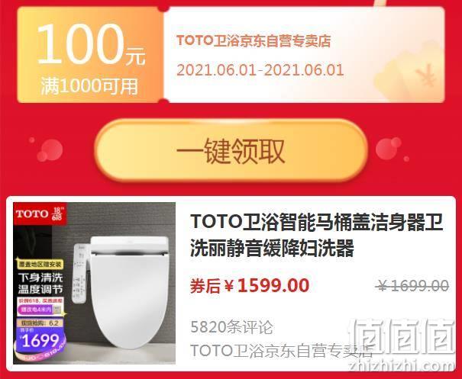This screenshot has height=379, width=462.
Task: Open the store name below the review count
Action: point(281,351)
